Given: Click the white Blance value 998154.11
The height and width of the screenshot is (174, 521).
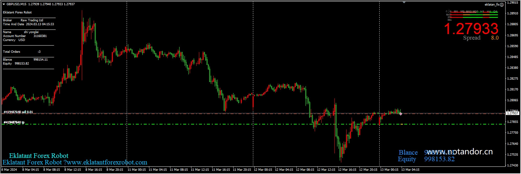Looking at the screenshot, I should (40, 60).
